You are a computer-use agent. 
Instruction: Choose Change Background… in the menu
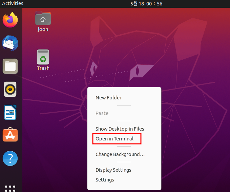124,154
